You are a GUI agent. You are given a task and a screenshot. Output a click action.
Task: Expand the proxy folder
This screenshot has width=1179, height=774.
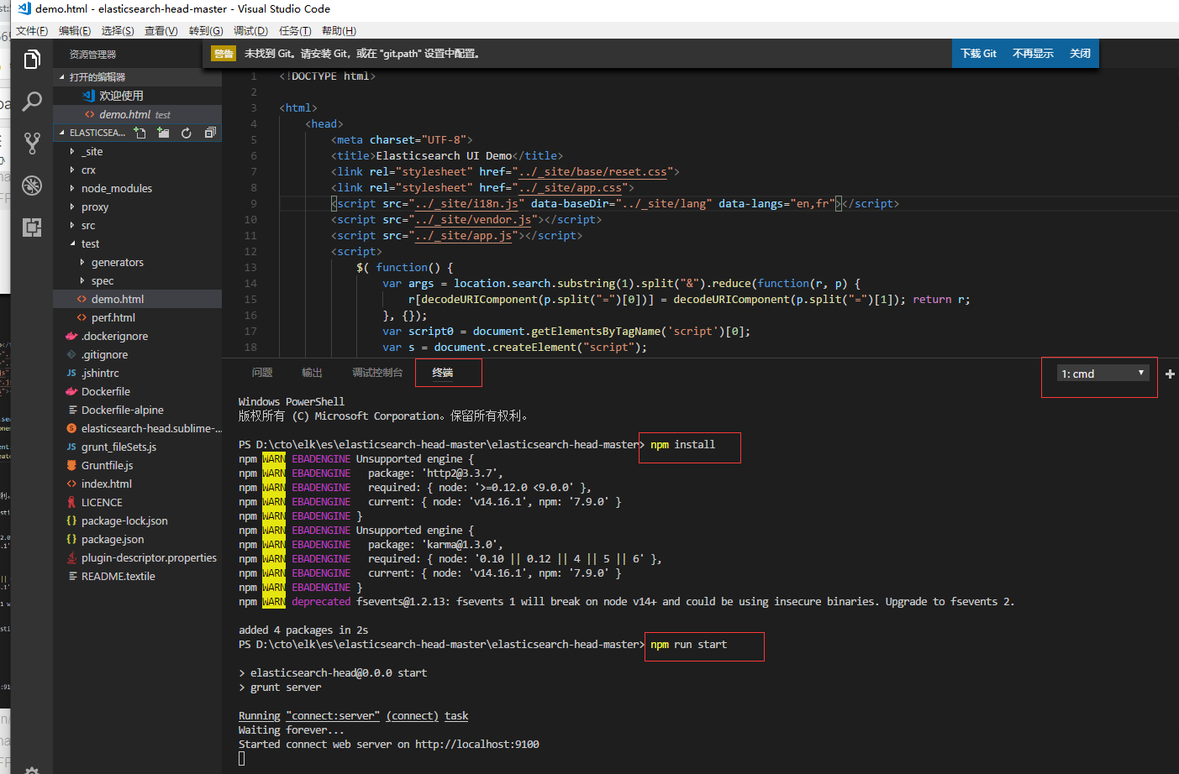click(94, 207)
